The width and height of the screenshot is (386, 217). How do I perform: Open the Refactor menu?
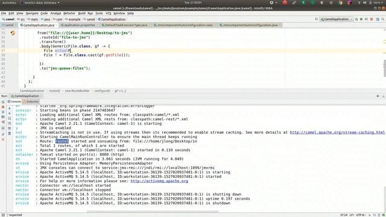[69, 13]
